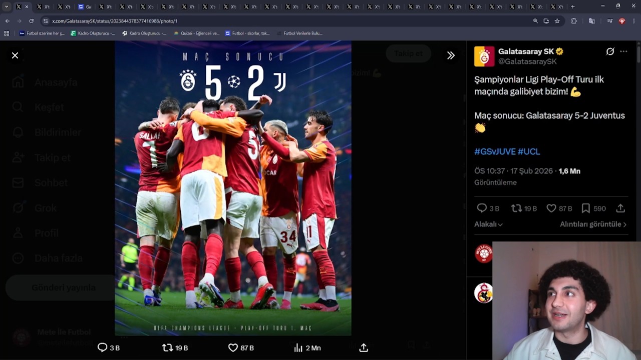Image resolution: width=641 pixels, height=360 pixels.
Task: Open the media controls toolbar icon
Action: pos(609,21)
